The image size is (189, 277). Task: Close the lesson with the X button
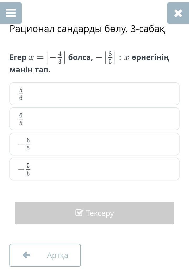(178, 13)
